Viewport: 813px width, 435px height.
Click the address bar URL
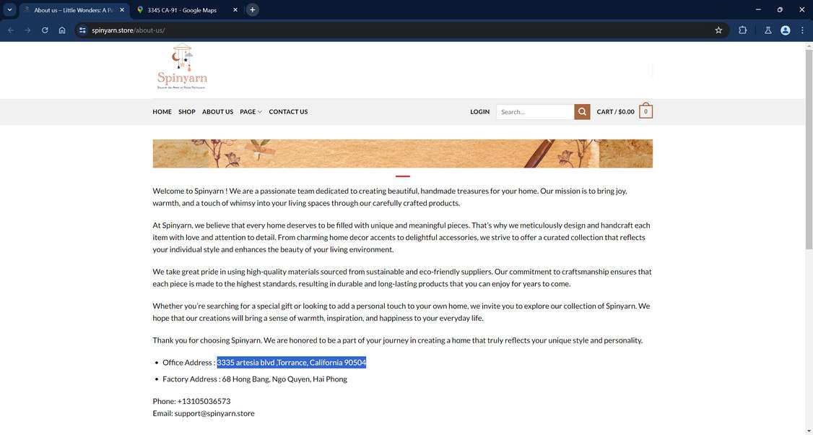128,30
